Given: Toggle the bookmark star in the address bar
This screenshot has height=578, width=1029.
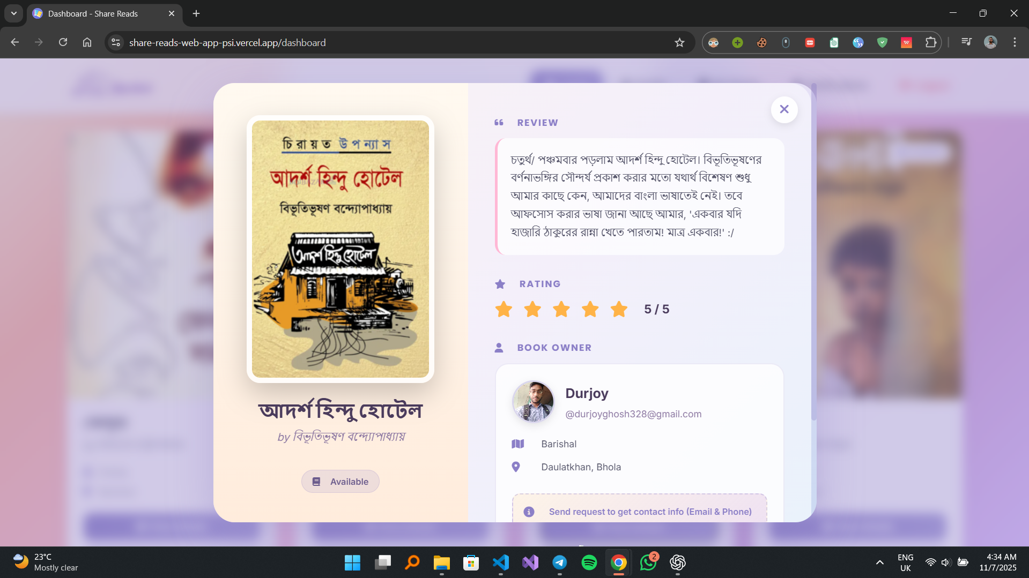Looking at the screenshot, I should tap(679, 42).
